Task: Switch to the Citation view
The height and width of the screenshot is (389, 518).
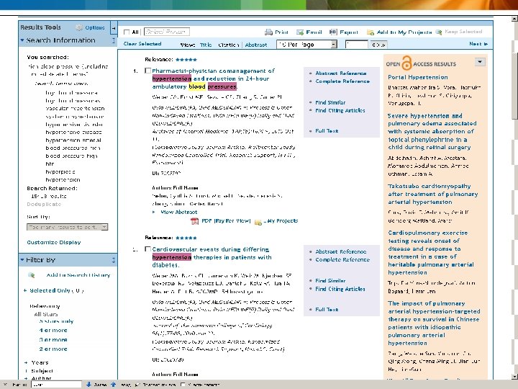Action: [x=228, y=45]
